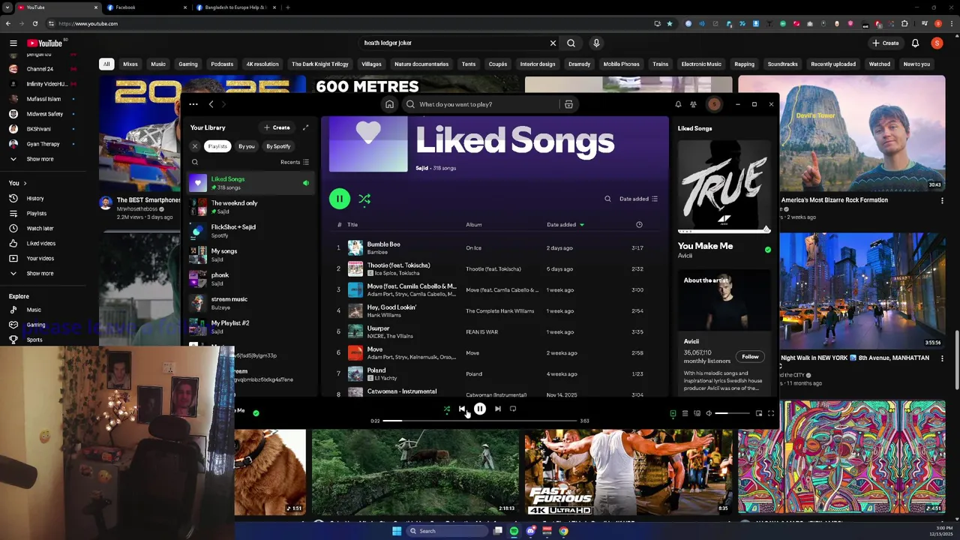Select the By Spotify filter chip

pyautogui.click(x=278, y=146)
